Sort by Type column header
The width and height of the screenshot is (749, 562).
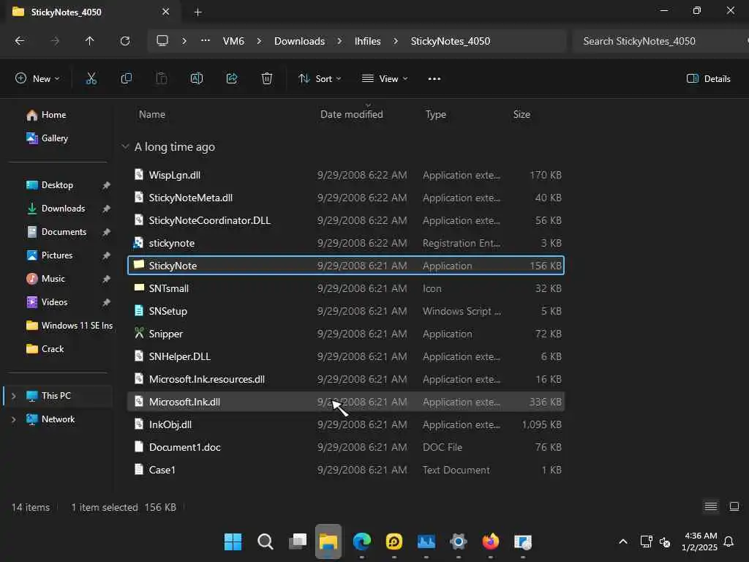click(436, 115)
